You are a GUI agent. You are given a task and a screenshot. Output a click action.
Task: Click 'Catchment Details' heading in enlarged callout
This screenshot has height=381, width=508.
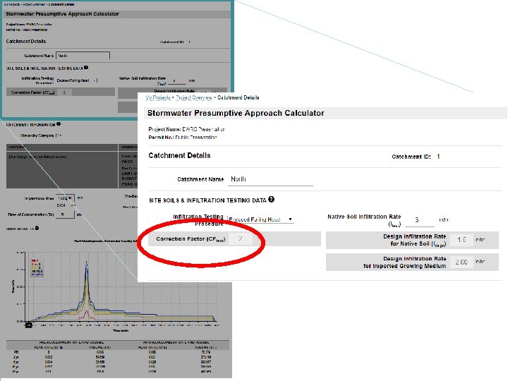point(179,155)
